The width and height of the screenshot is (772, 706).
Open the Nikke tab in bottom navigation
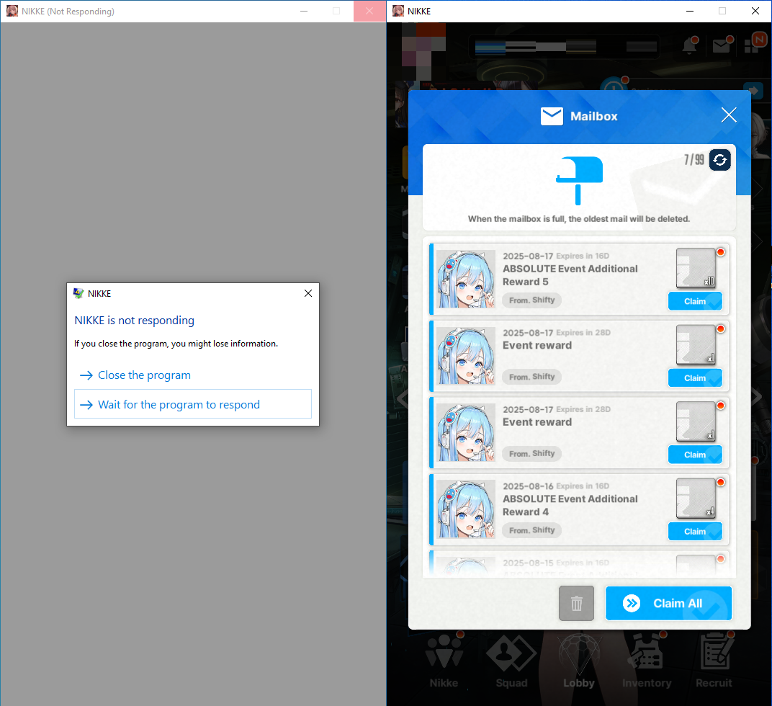coord(444,661)
